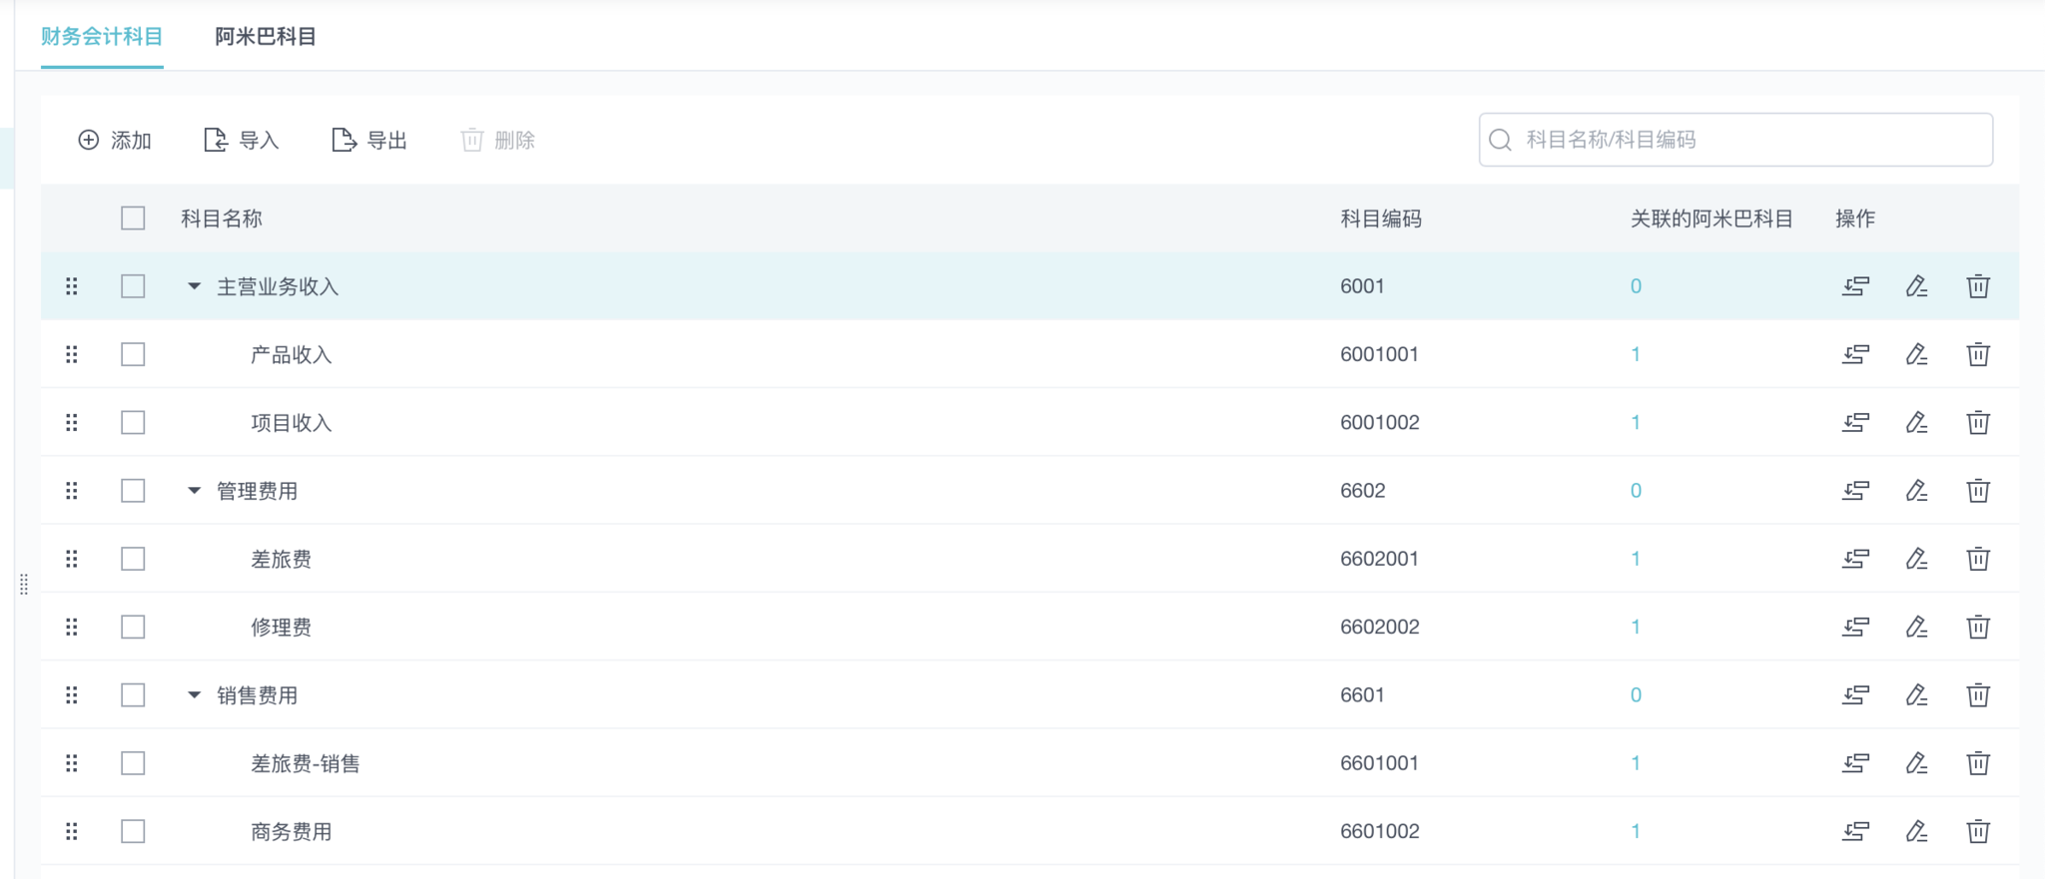2045x879 pixels.
Task: Click the 添加 button
Action: click(115, 141)
